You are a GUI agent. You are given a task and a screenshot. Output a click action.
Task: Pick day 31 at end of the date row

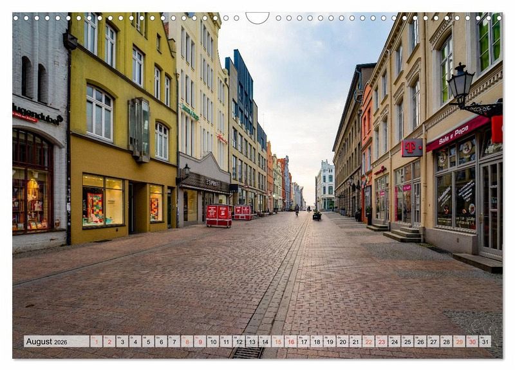click(x=484, y=341)
